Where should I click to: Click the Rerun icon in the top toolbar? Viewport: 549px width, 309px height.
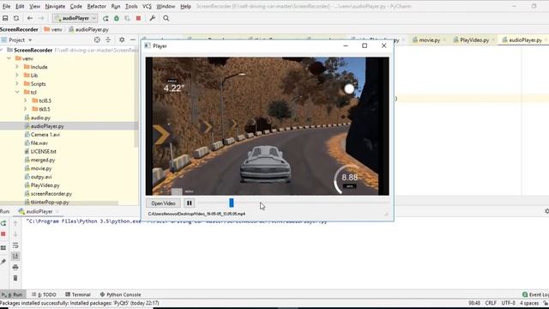106,18
